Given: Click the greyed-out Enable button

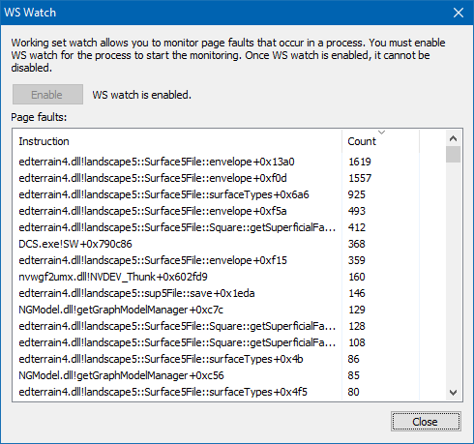Looking at the screenshot, I should point(47,95).
